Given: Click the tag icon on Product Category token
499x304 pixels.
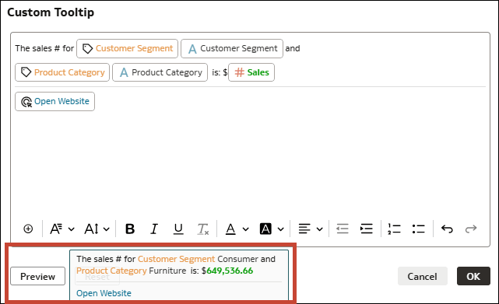Looking at the screenshot, I should [26, 72].
